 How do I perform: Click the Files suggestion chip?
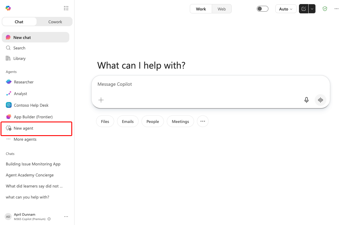(x=105, y=121)
